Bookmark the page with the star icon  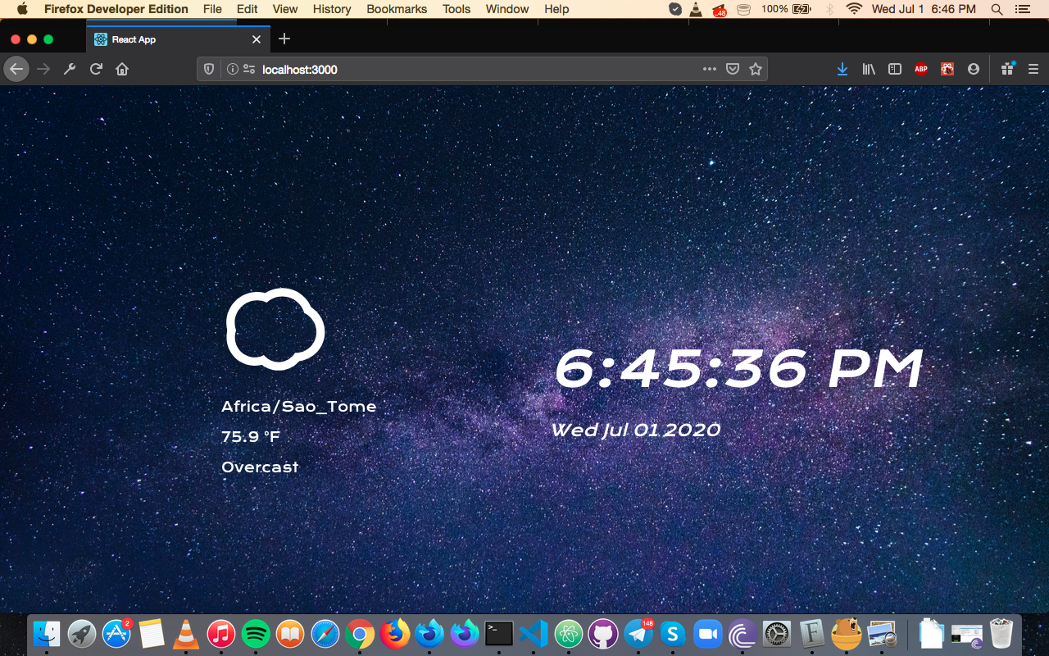coord(755,69)
